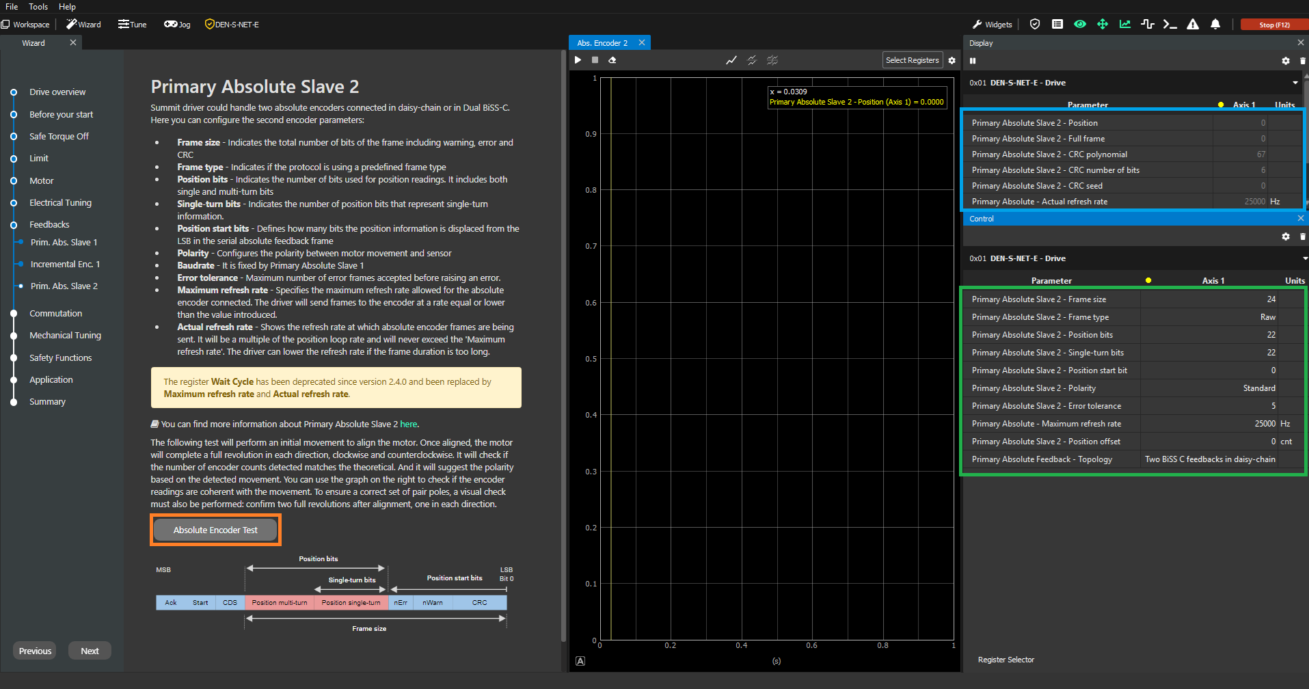Open the terminal console icon in the top toolbar
The width and height of the screenshot is (1309, 689).
pyautogui.click(x=1170, y=25)
